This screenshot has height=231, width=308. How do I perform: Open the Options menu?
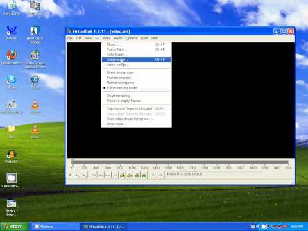(131, 38)
